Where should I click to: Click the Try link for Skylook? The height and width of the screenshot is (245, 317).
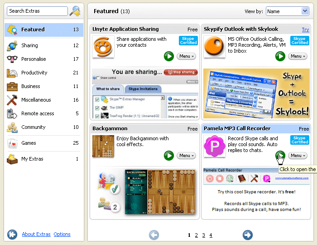coord(305,29)
